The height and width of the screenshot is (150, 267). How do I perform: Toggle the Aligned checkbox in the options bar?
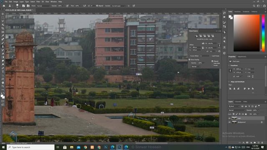(97, 6)
